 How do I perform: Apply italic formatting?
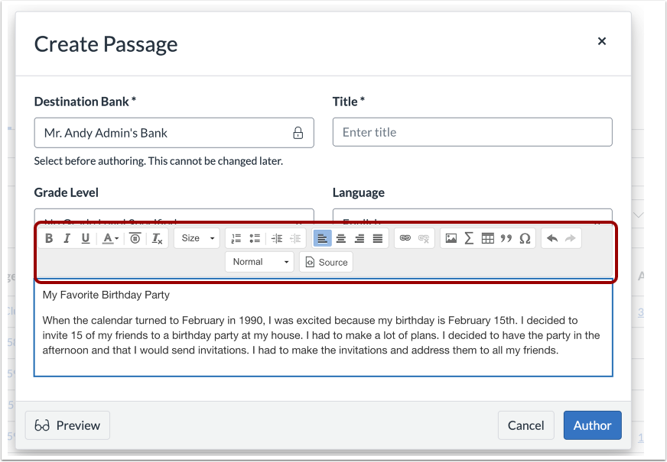tap(67, 237)
